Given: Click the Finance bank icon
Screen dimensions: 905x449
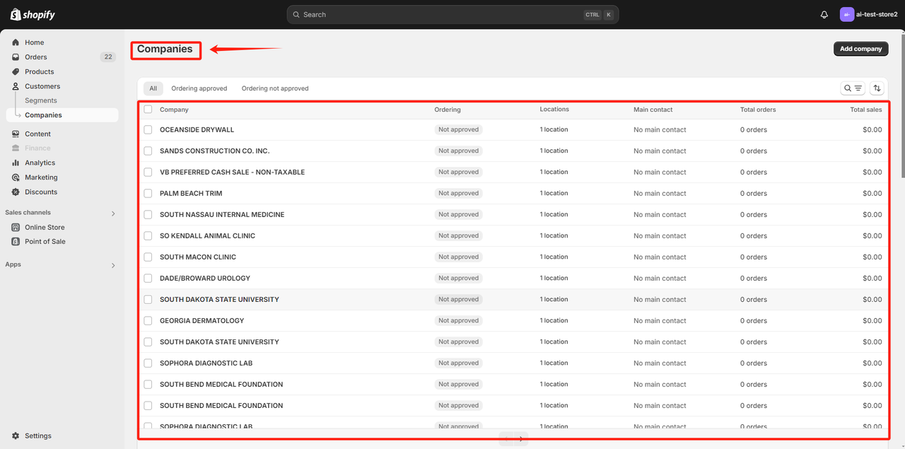Looking at the screenshot, I should click(16, 148).
